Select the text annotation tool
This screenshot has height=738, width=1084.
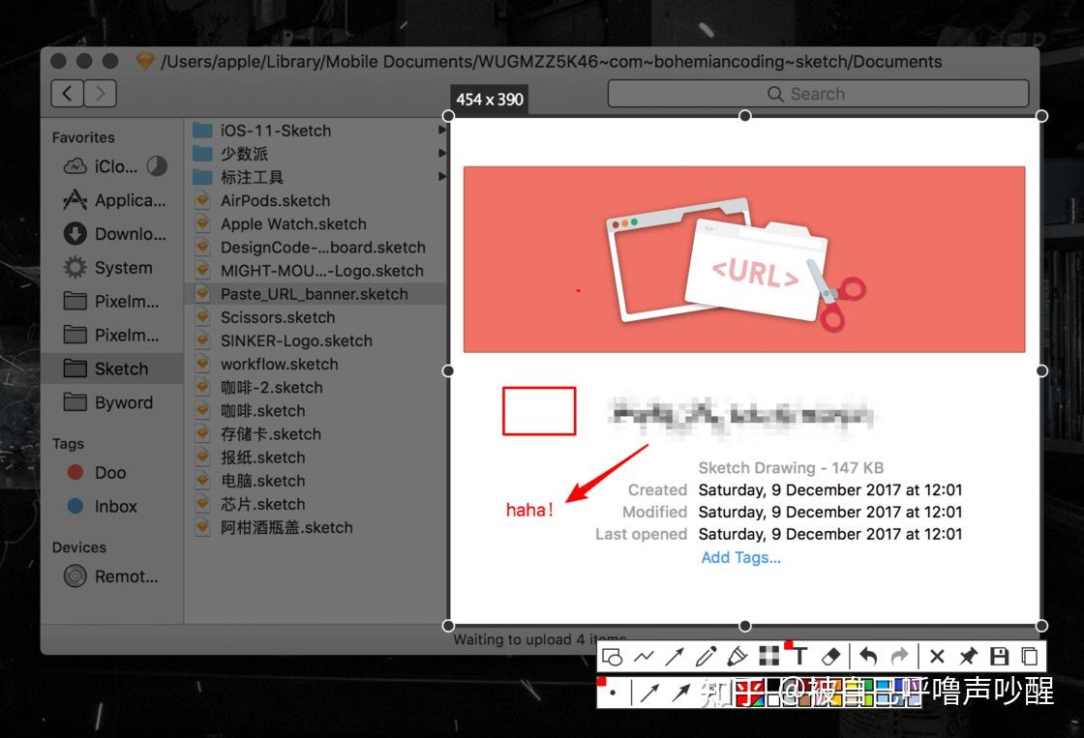[x=799, y=656]
